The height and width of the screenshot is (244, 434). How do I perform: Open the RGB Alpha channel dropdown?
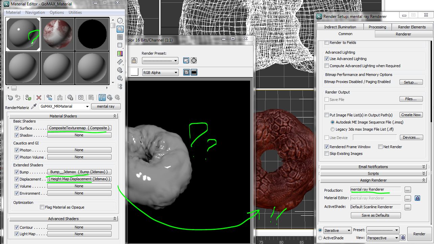pos(160,73)
